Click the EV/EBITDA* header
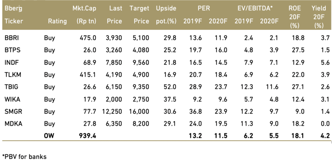This screenshot has width=332, height=161. point(255,8)
